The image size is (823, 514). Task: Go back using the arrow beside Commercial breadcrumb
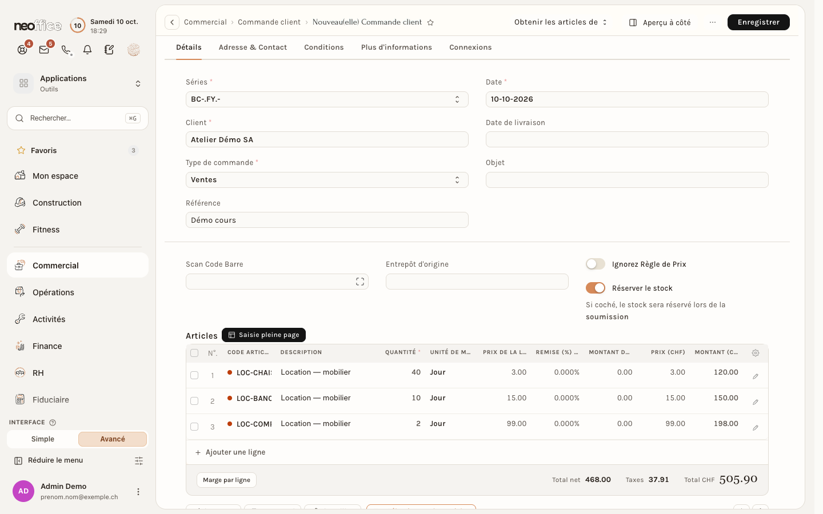(172, 22)
